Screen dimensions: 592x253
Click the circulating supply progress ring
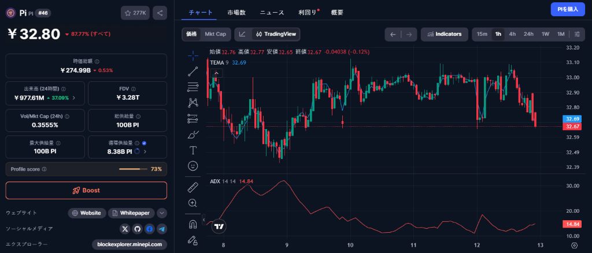click(137, 152)
